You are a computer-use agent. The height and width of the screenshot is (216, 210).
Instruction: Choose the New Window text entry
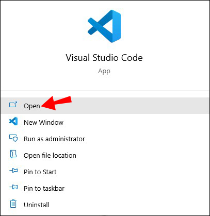pyautogui.click(x=43, y=122)
